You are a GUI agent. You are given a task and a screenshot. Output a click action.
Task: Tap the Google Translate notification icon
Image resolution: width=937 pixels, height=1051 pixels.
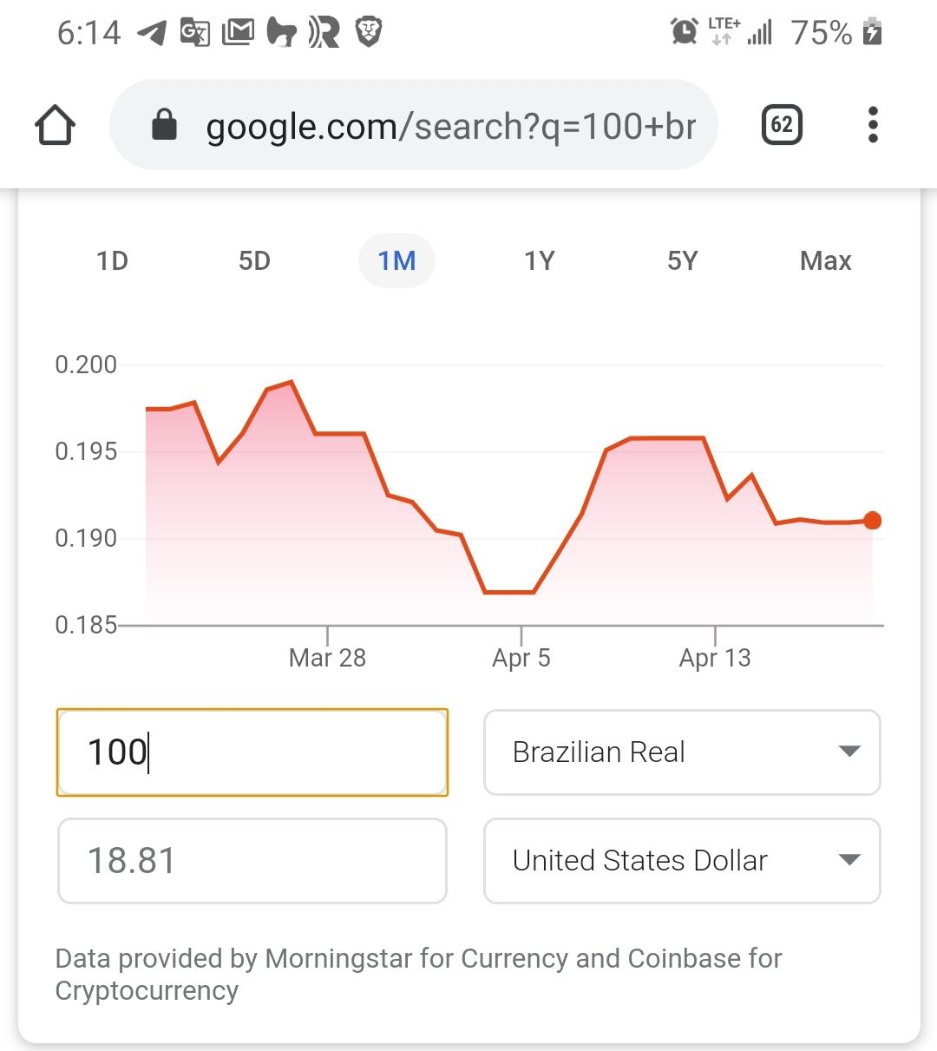pos(194,33)
